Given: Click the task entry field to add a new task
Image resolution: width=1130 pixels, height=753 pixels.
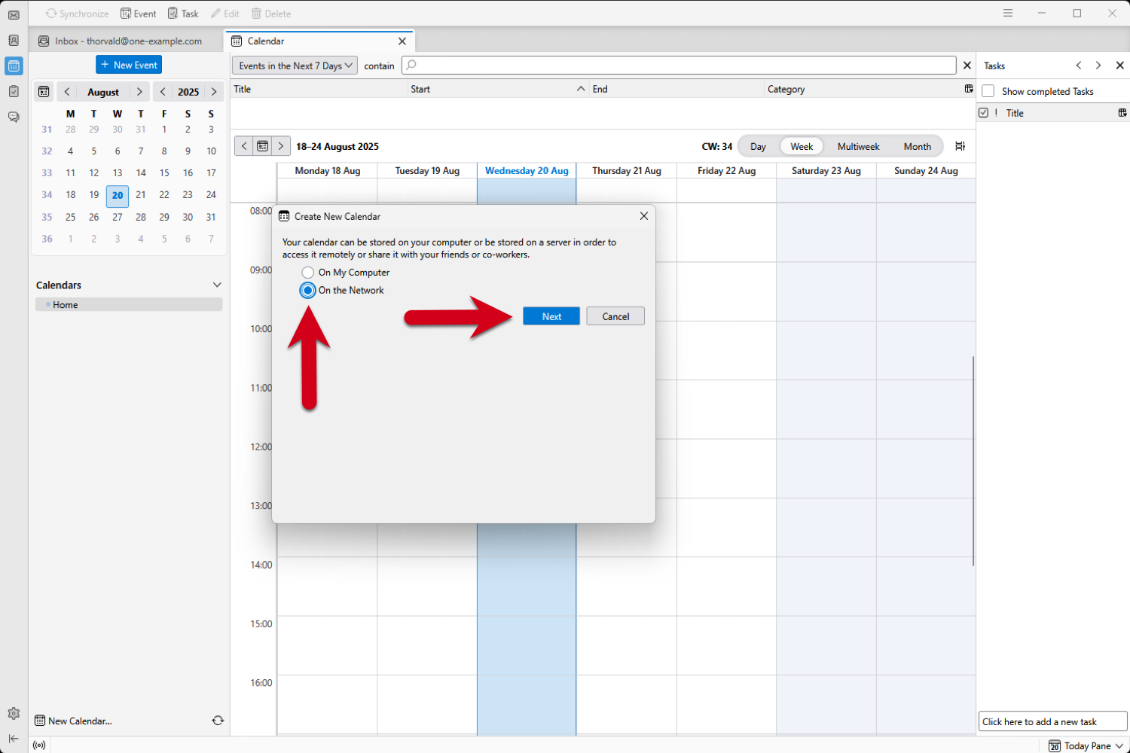Looking at the screenshot, I should coord(1052,721).
